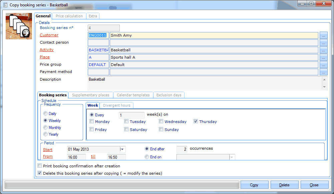The image size is (334, 194).
Task: Select the Daily frequency option
Action: tap(45, 113)
